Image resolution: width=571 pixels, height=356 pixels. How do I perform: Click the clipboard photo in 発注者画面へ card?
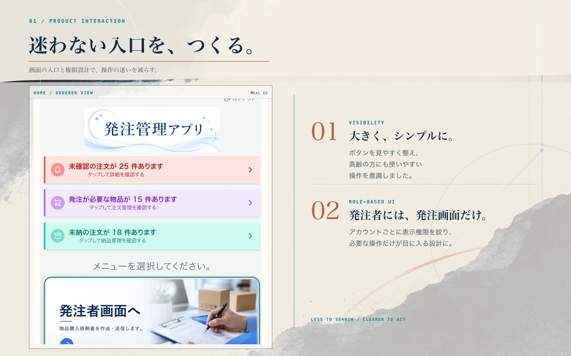tap(203, 312)
